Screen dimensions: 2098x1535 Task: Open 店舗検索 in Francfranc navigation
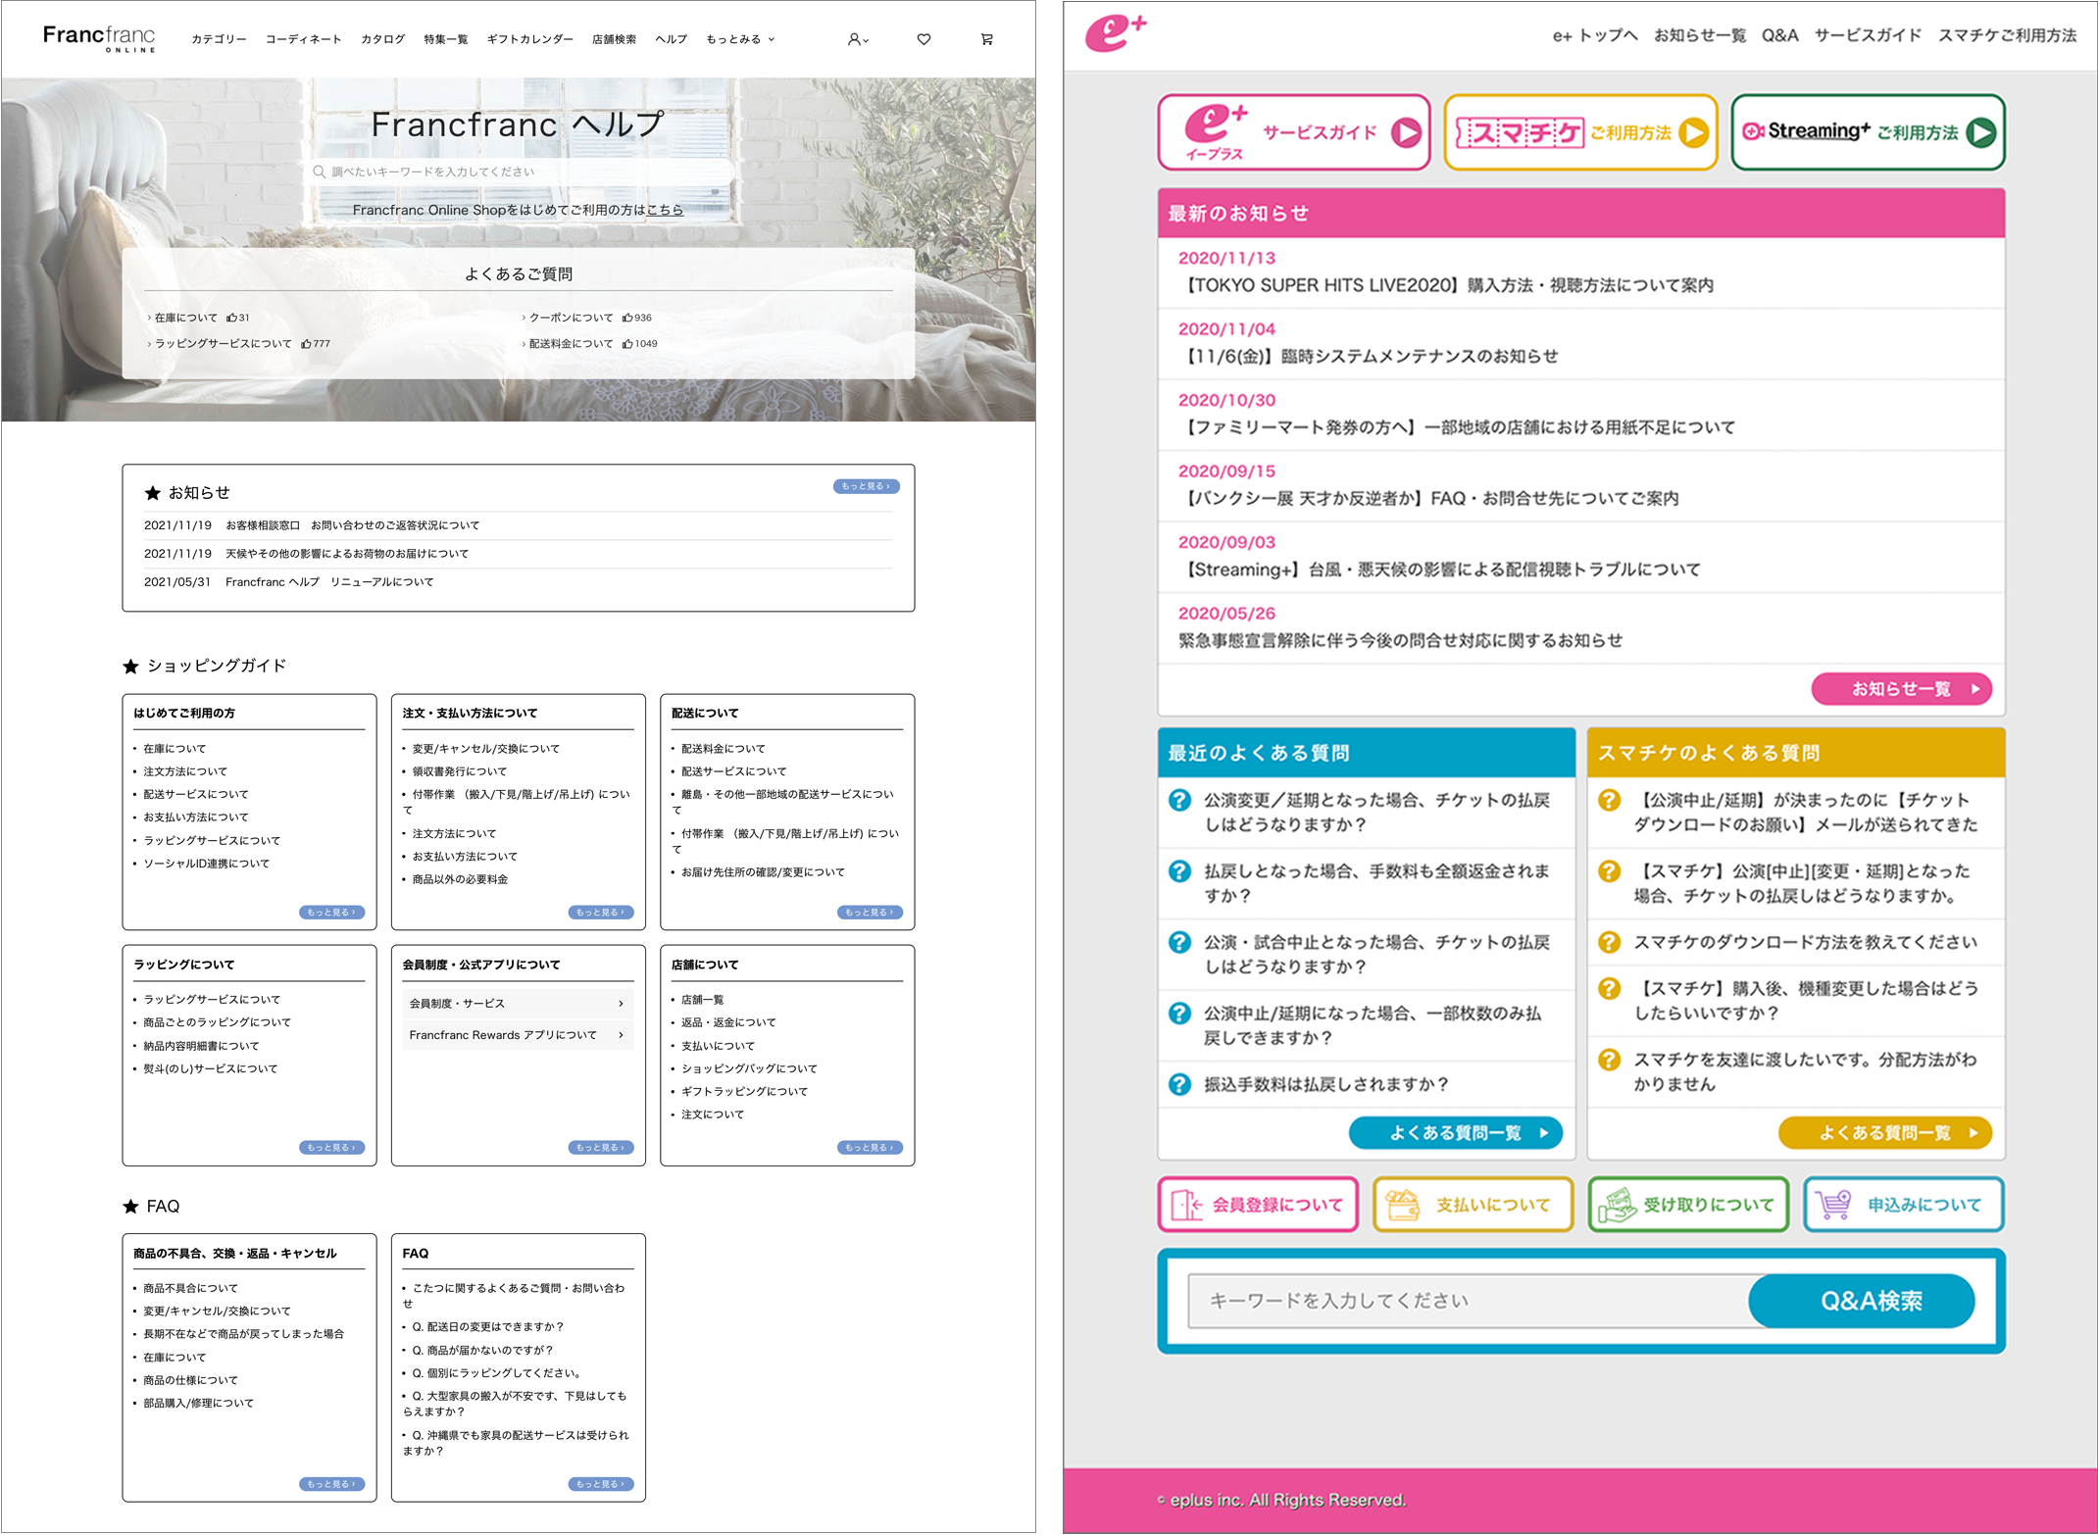(x=614, y=39)
